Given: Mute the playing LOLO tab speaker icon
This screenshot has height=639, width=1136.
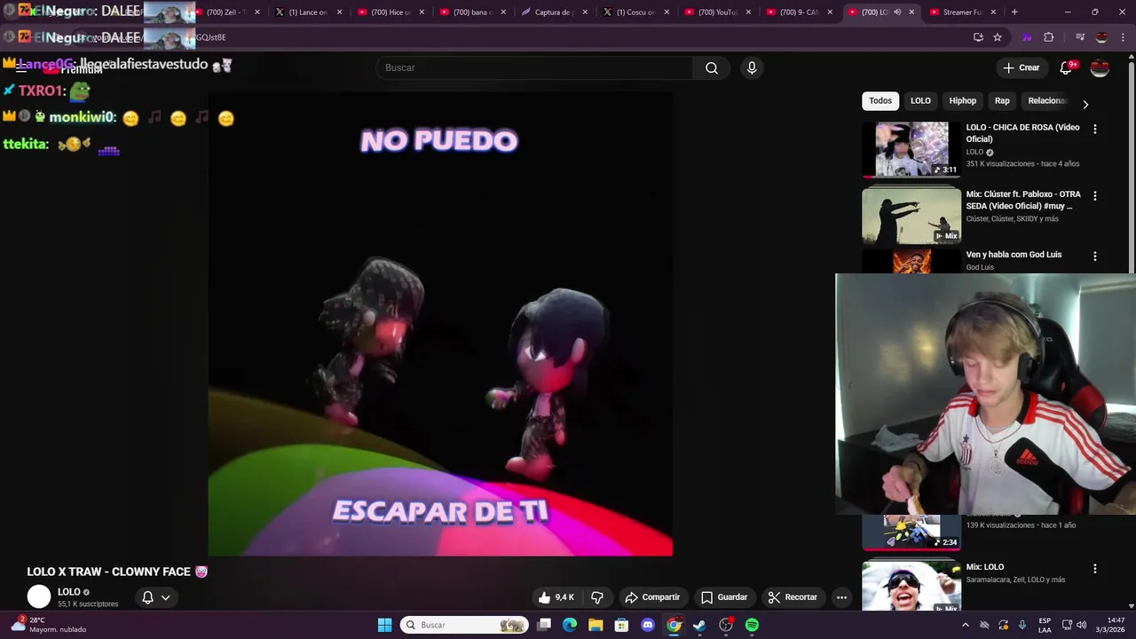Looking at the screenshot, I should pos(897,12).
